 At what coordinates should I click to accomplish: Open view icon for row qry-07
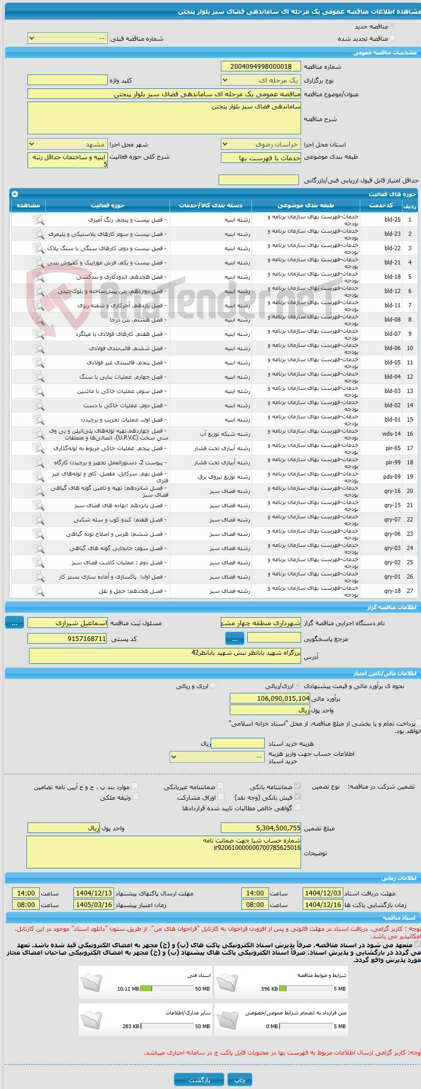coord(38,519)
